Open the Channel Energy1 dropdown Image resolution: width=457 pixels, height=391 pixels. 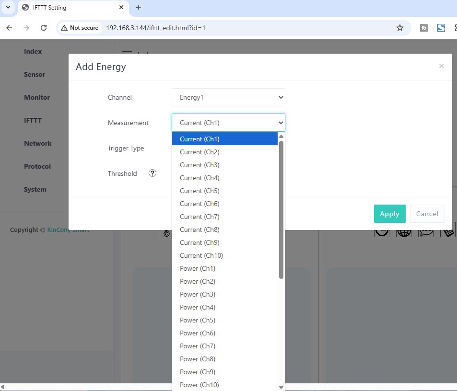pyautogui.click(x=228, y=97)
